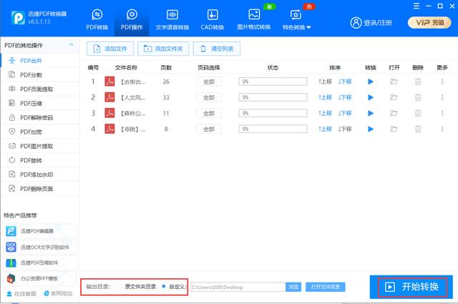Move file 2 up with 上移
Viewport: 458px width, 304px height.
(x=325, y=97)
